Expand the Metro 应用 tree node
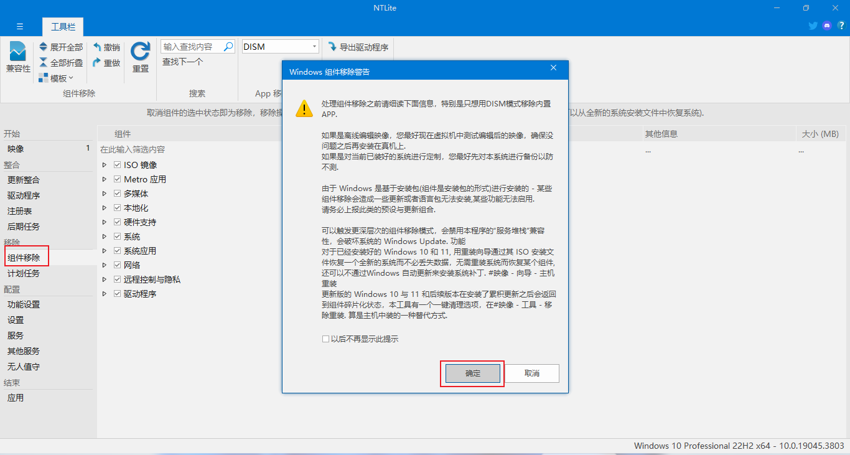Viewport: 850px width, 455px height. pos(105,179)
